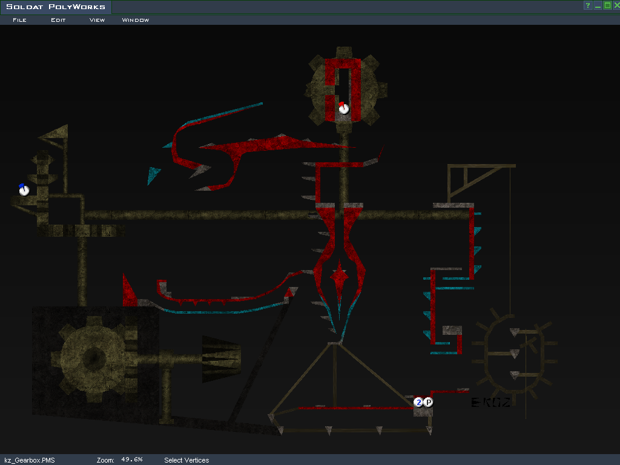Image resolution: width=620 pixels, height=465 pixels.
Task: Select the red flag spawn marker
Action: click(x=343, y=108)
